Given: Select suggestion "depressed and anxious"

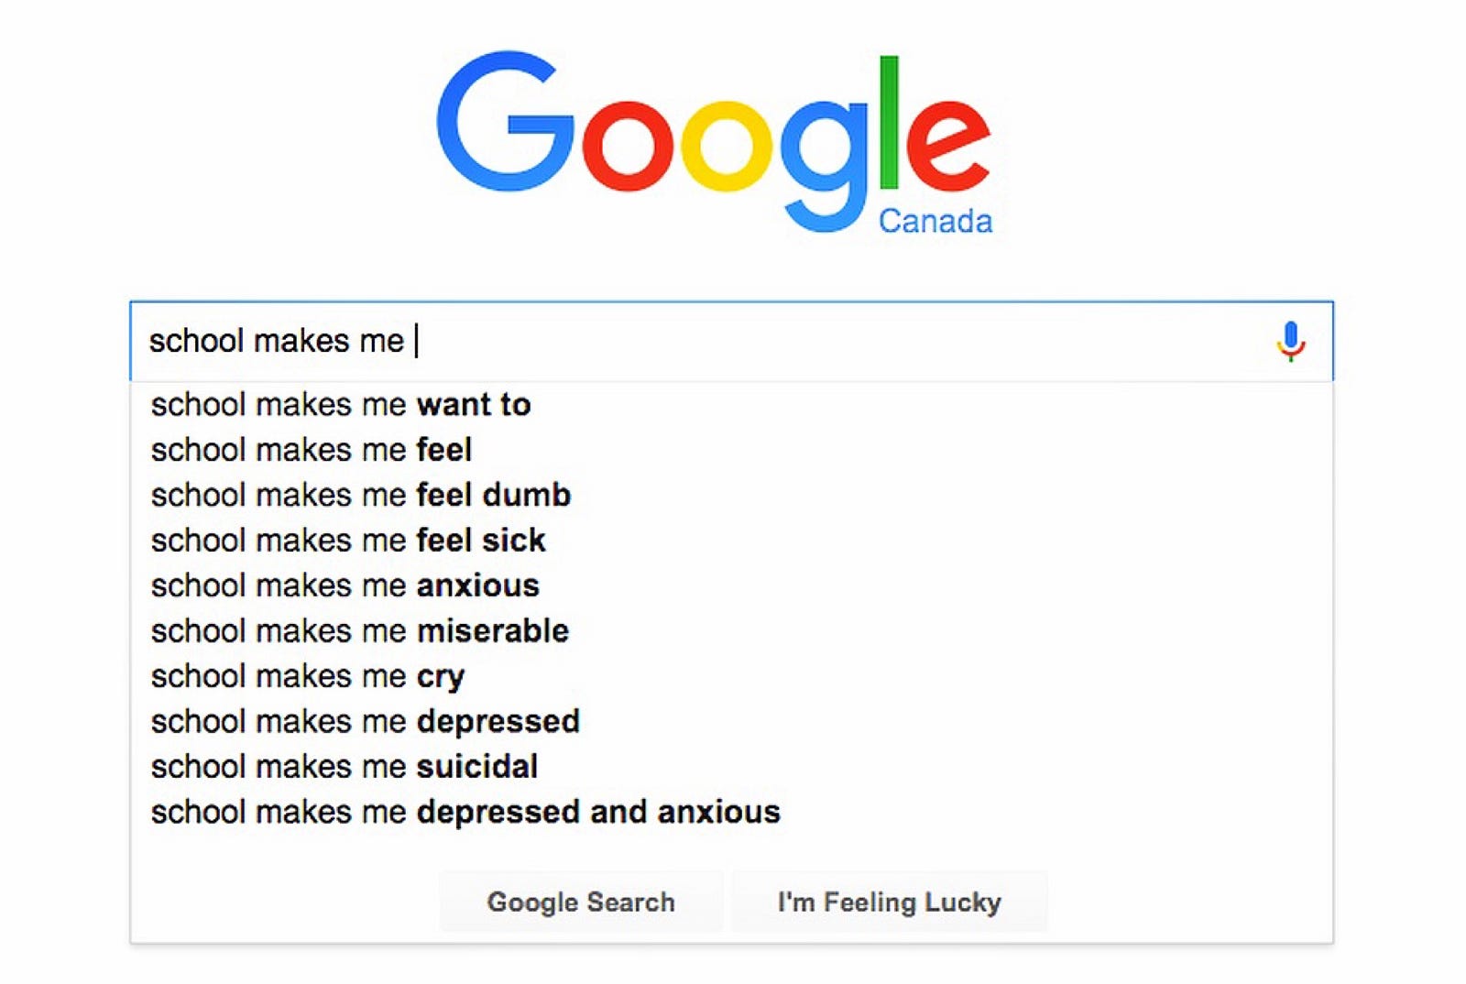Looking at the screenshot, I should tap(597, 812).
